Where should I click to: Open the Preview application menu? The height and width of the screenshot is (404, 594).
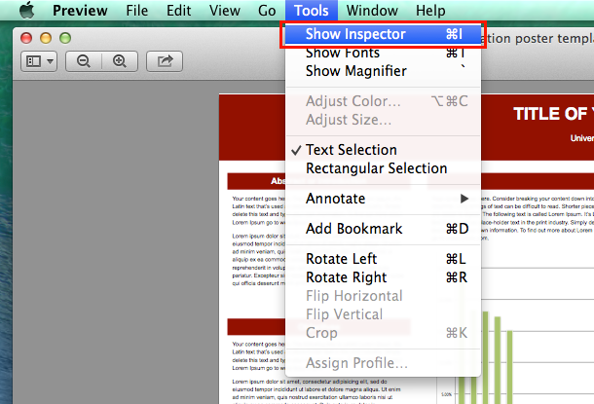point(80,11)
